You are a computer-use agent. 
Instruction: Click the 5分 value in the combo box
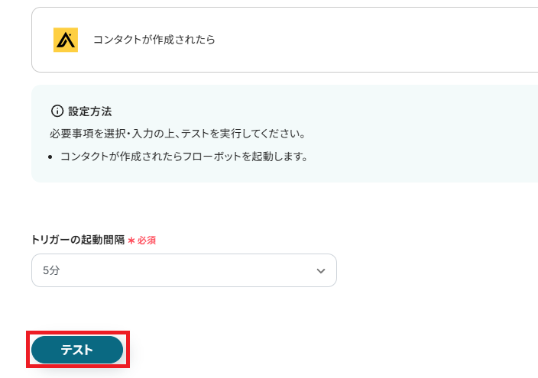click(x=51, y=270)
